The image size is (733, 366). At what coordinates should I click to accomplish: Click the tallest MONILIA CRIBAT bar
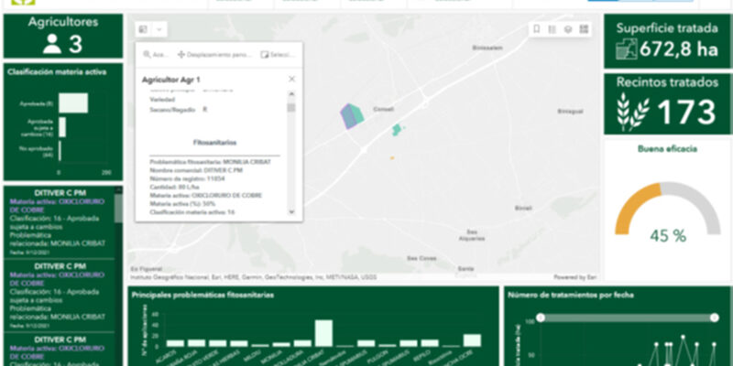[x=323, y=332]
